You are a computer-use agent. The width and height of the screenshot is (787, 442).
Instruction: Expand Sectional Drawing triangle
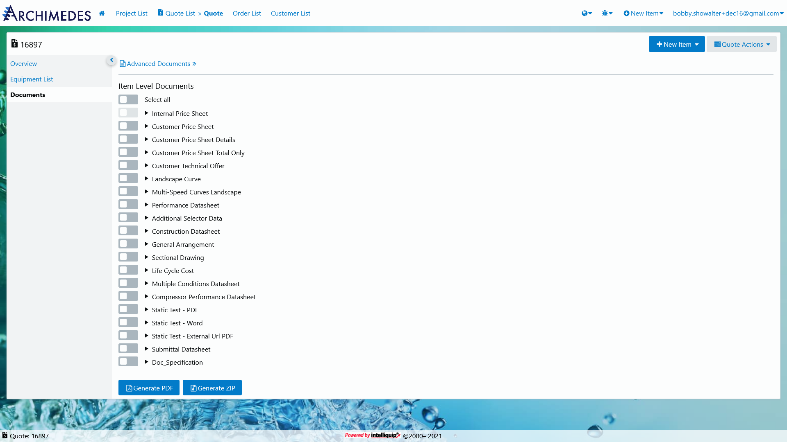pos(146,257)
